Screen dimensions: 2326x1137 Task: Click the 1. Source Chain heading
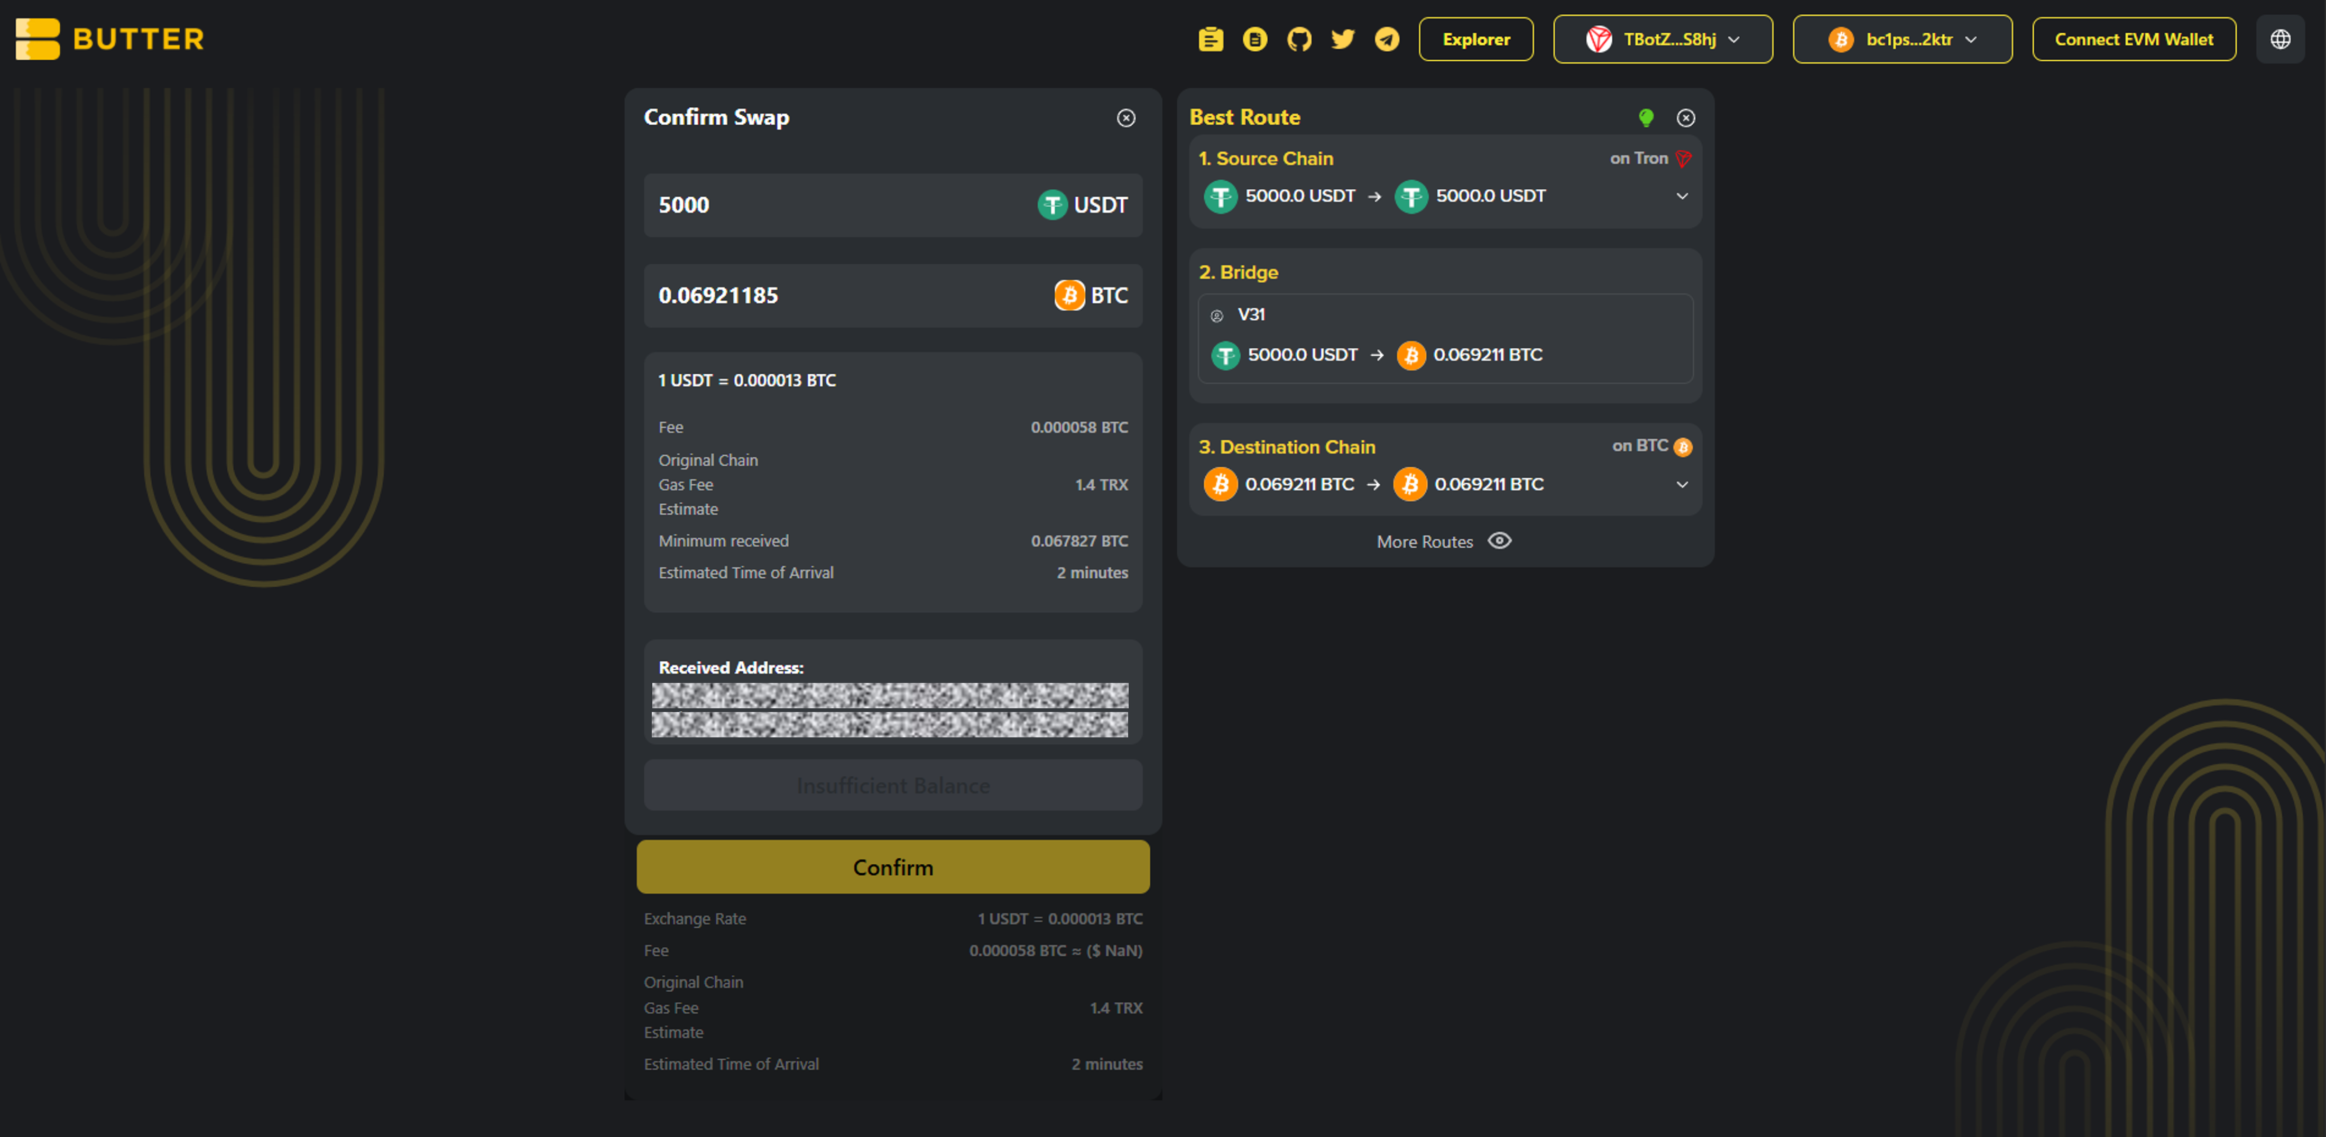(1265, 158)
